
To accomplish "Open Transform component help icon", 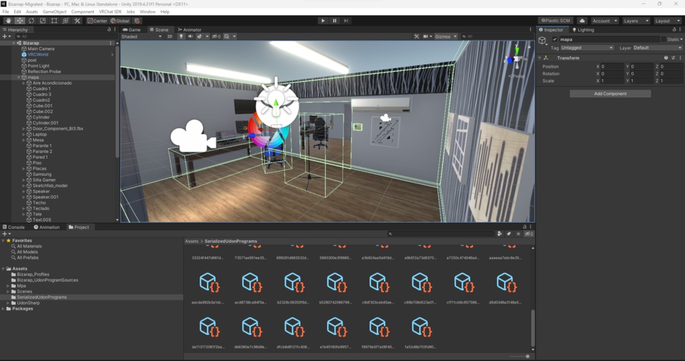I will pyautogui.click(x=666, y=57).
